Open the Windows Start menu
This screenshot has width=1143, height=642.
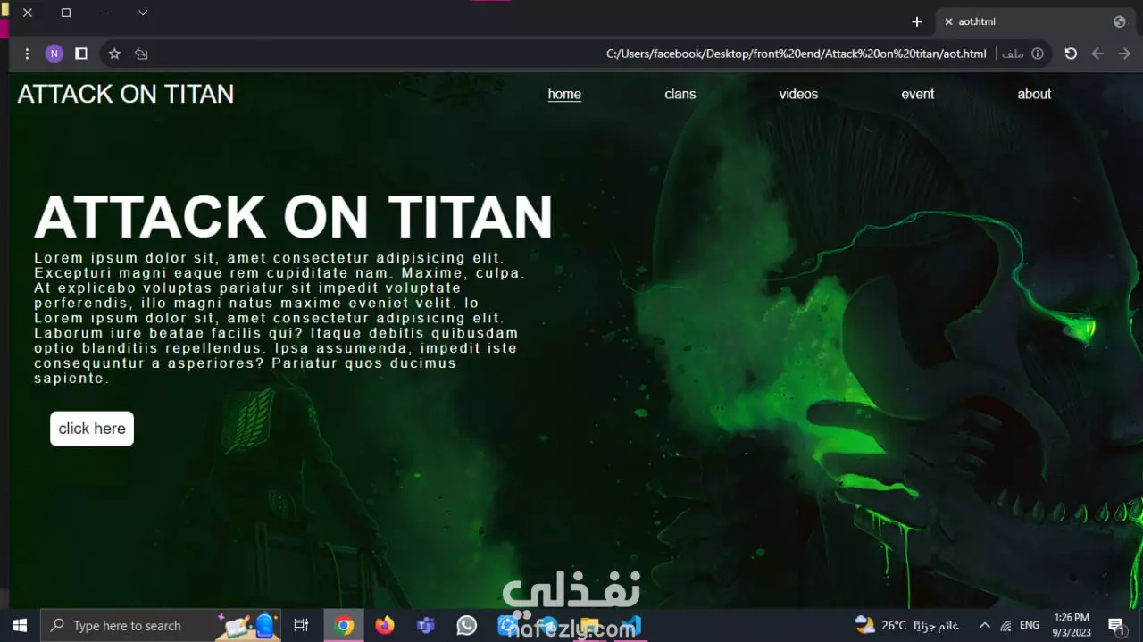click(20, 625)
